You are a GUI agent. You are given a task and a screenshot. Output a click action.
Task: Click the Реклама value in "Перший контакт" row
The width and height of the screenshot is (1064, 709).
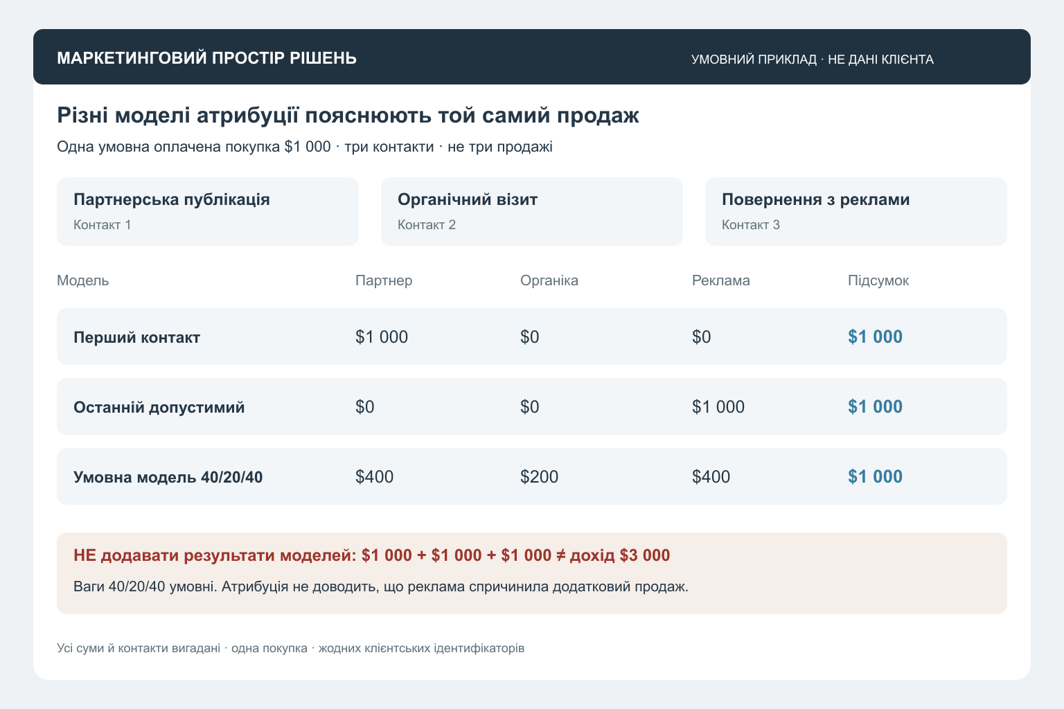(702, 337)
